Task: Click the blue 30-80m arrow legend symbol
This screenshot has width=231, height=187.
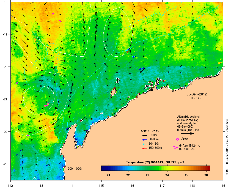Action: click(x=145, y=139)
